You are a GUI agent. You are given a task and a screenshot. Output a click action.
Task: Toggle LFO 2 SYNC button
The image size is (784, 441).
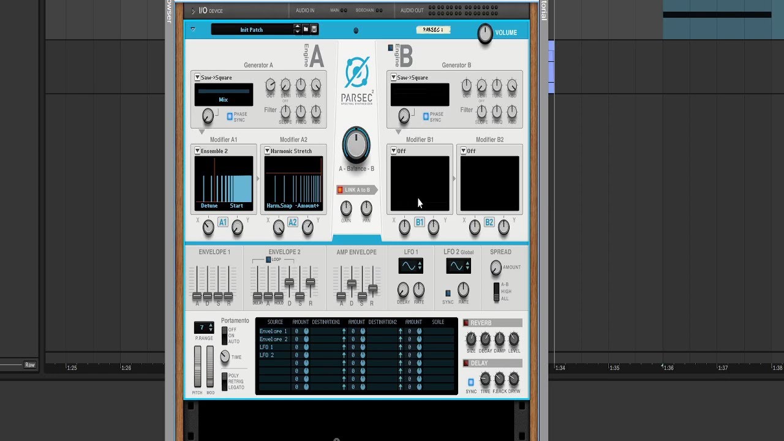448,293
